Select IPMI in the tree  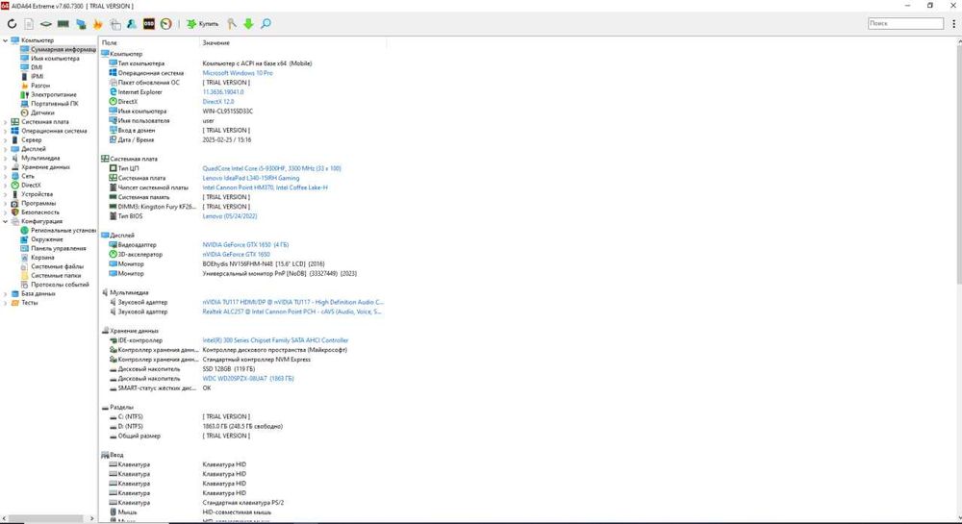[38, 77]
